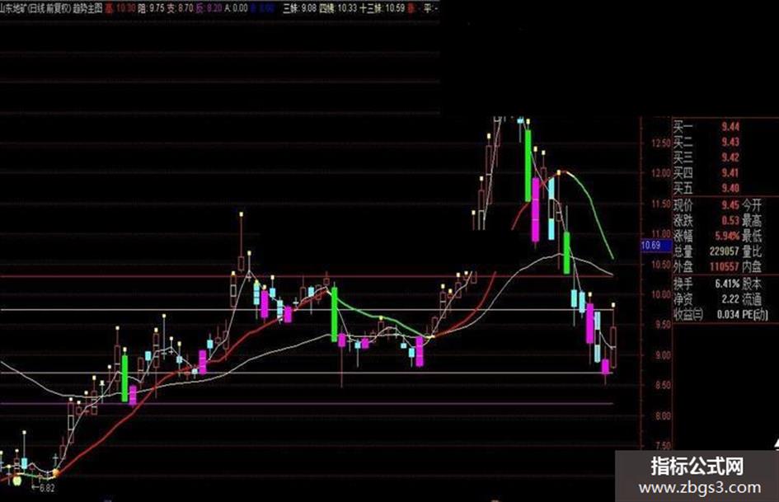Select the 买五 row label
This screenshot has height=502, width=779.
point(683,189)
